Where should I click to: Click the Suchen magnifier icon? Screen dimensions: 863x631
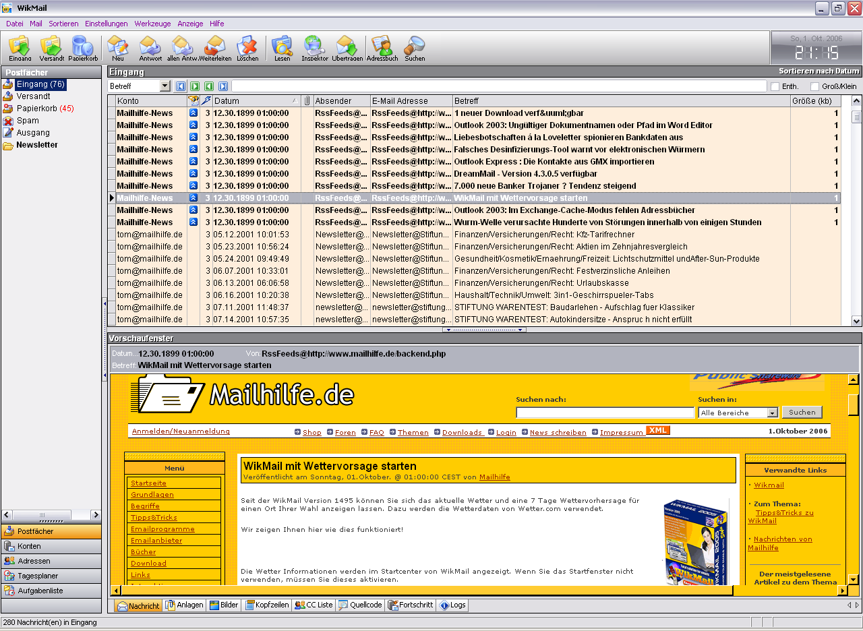pyautogui.click(x=415, y=48)
